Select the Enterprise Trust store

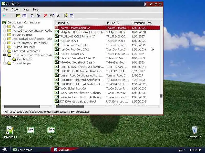22,35
